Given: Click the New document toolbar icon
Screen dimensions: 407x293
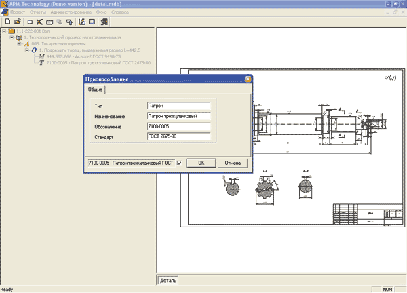Looking at the screenshot, I should click(7, 22).
